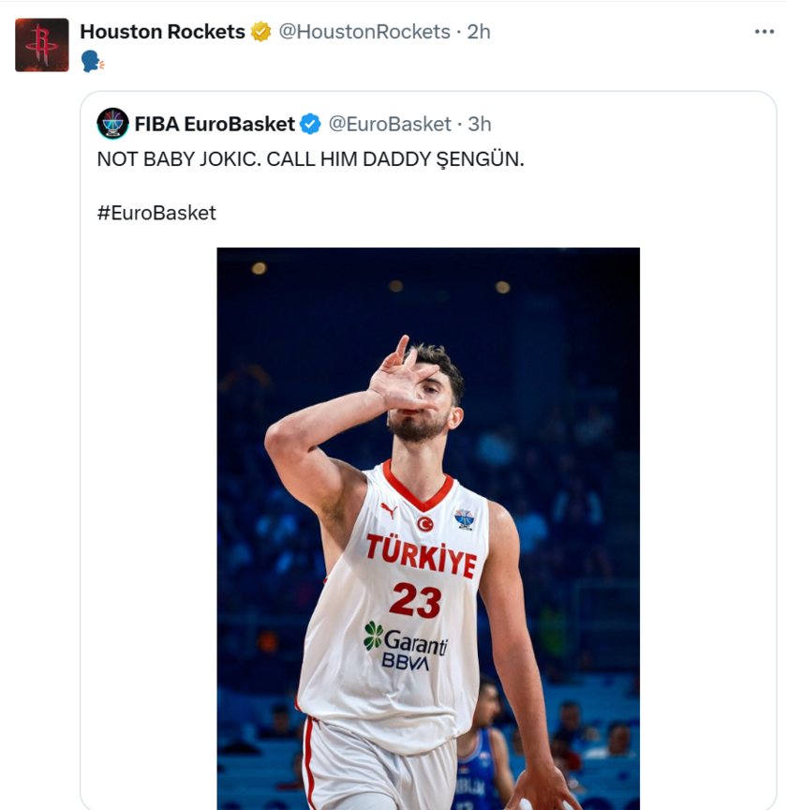Click the 2h timestamp on the tweet
The height and width of the screenshot is (810, 787).
(479, 32)
